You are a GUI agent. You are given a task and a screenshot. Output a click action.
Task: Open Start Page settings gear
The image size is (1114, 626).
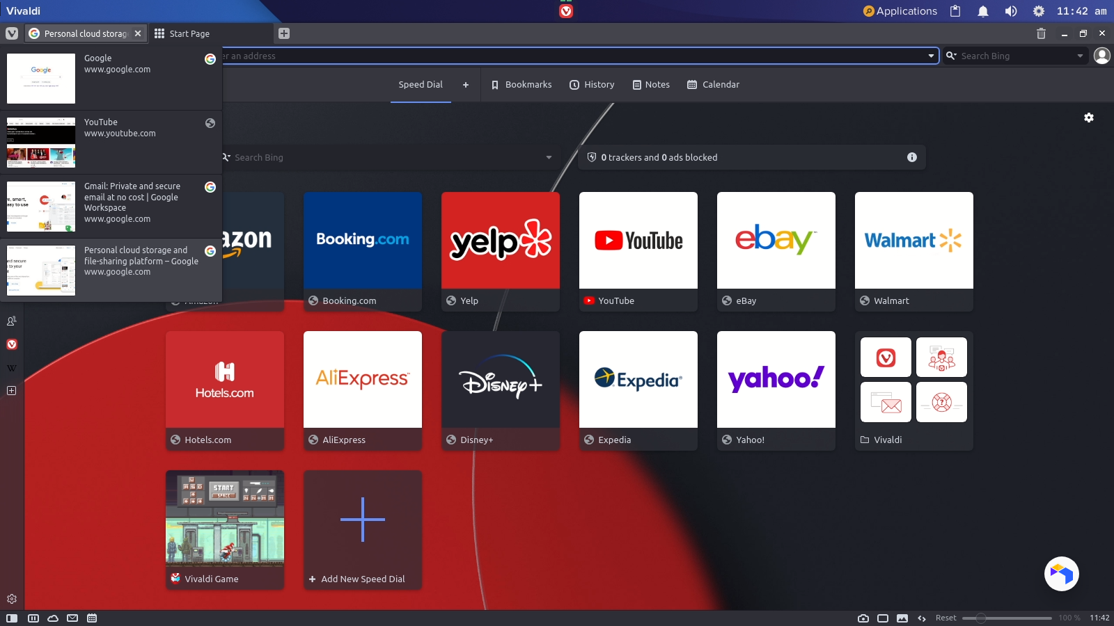tap(1089, 118)
